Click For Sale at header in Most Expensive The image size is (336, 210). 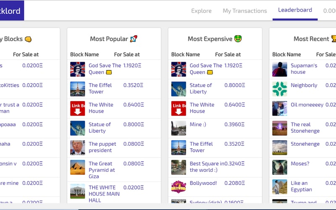(x=228, y=55)
